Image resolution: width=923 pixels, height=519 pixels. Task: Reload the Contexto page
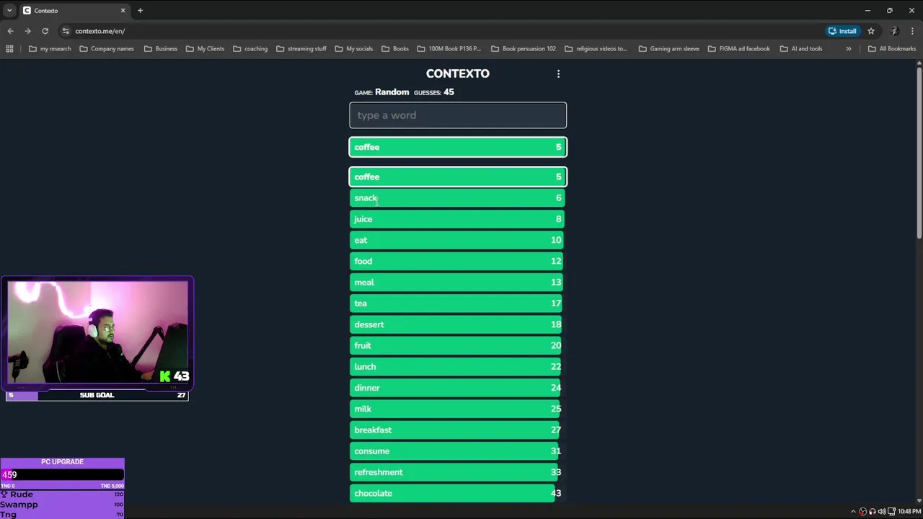click(x=45, y=31)
